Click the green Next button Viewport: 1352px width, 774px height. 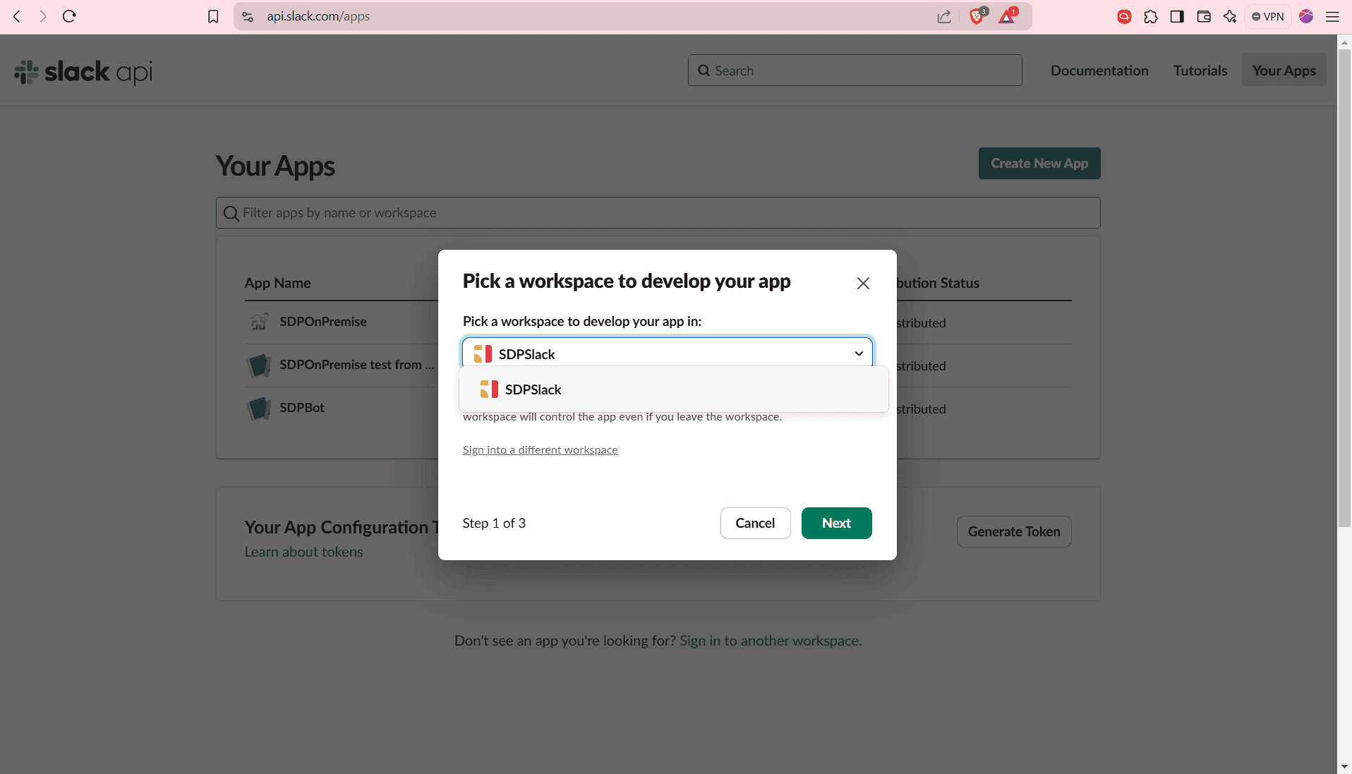[x=836, y=523]
